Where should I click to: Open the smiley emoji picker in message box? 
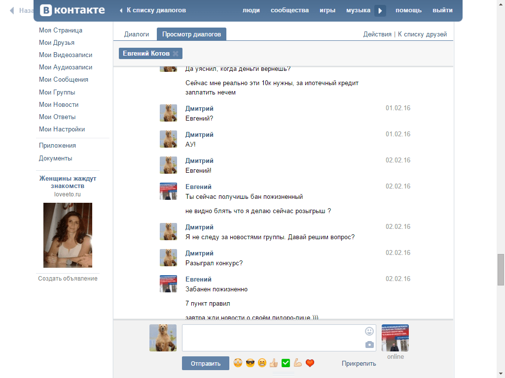[x=369, y=331]
